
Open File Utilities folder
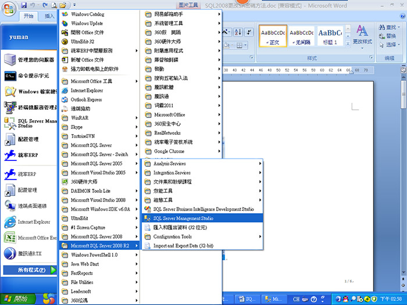(99, 282)
